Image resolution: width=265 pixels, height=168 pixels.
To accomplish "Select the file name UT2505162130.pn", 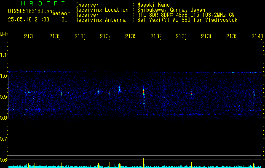I will pyautogui.click(x=30, y=11).
